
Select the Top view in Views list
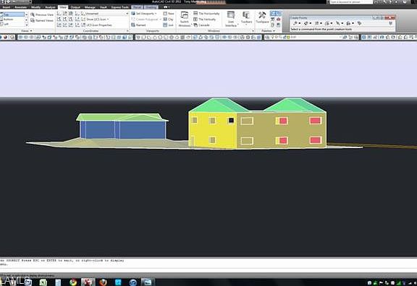12,14
